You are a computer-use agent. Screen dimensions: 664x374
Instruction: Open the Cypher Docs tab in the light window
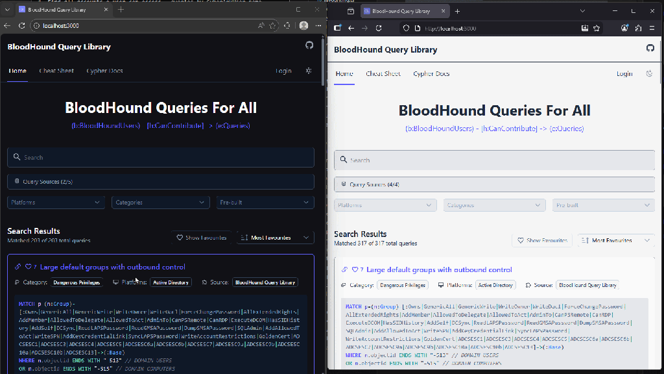tap(431, 73)
